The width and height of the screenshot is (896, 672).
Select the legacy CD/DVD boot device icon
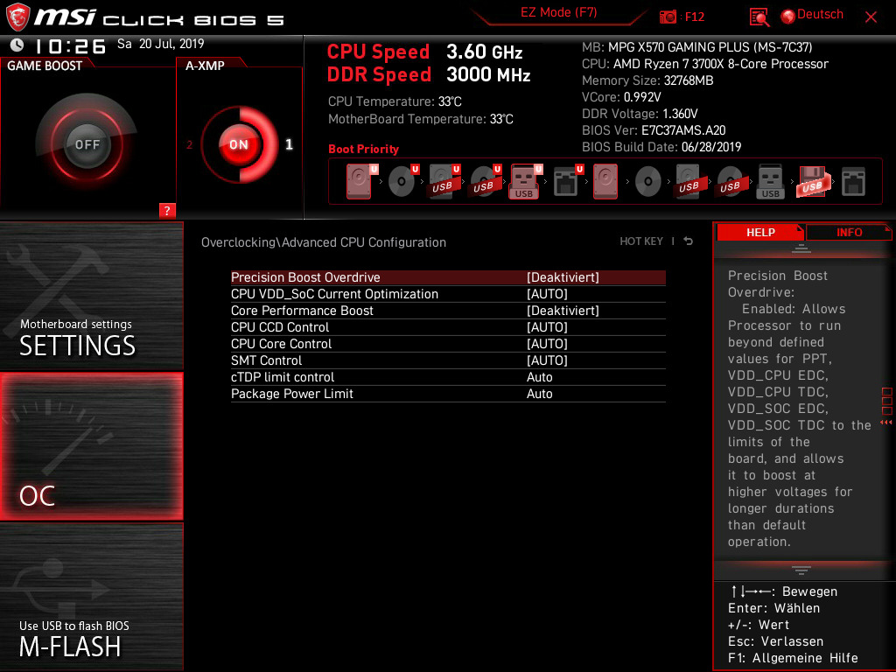tap(648, 182)
